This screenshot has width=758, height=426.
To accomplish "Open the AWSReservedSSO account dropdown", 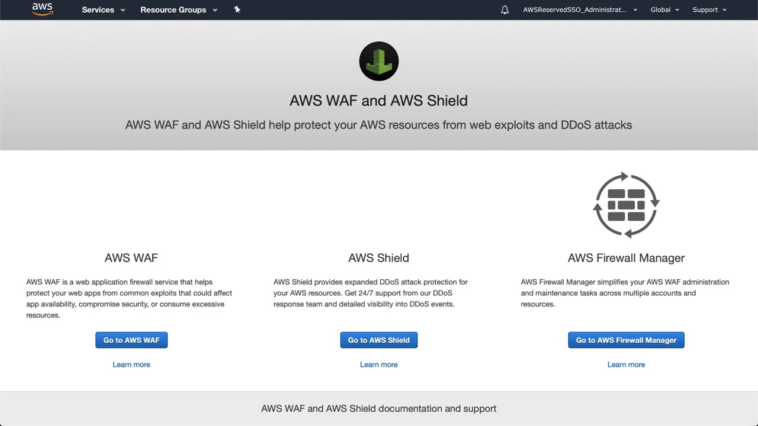I will point(580,10).
